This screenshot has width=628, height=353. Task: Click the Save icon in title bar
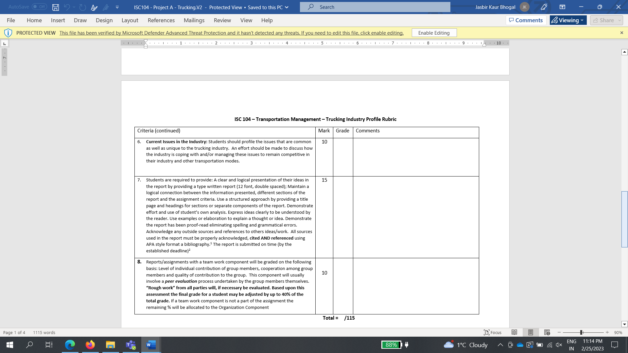pyautogui.click(x=56, y=7)
